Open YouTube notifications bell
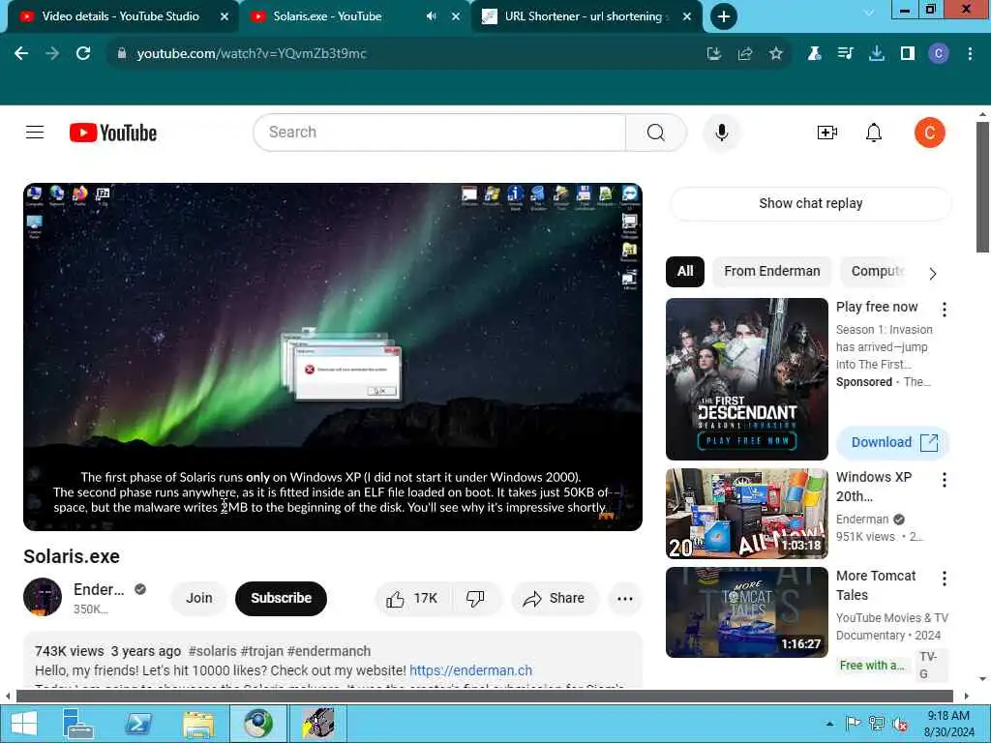 point(874,133)
